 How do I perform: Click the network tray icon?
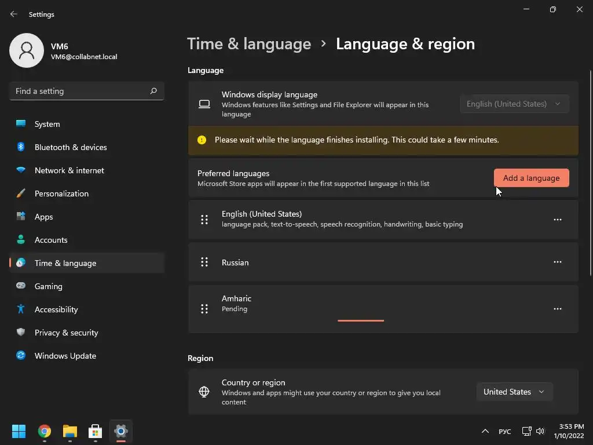[526, 431]
